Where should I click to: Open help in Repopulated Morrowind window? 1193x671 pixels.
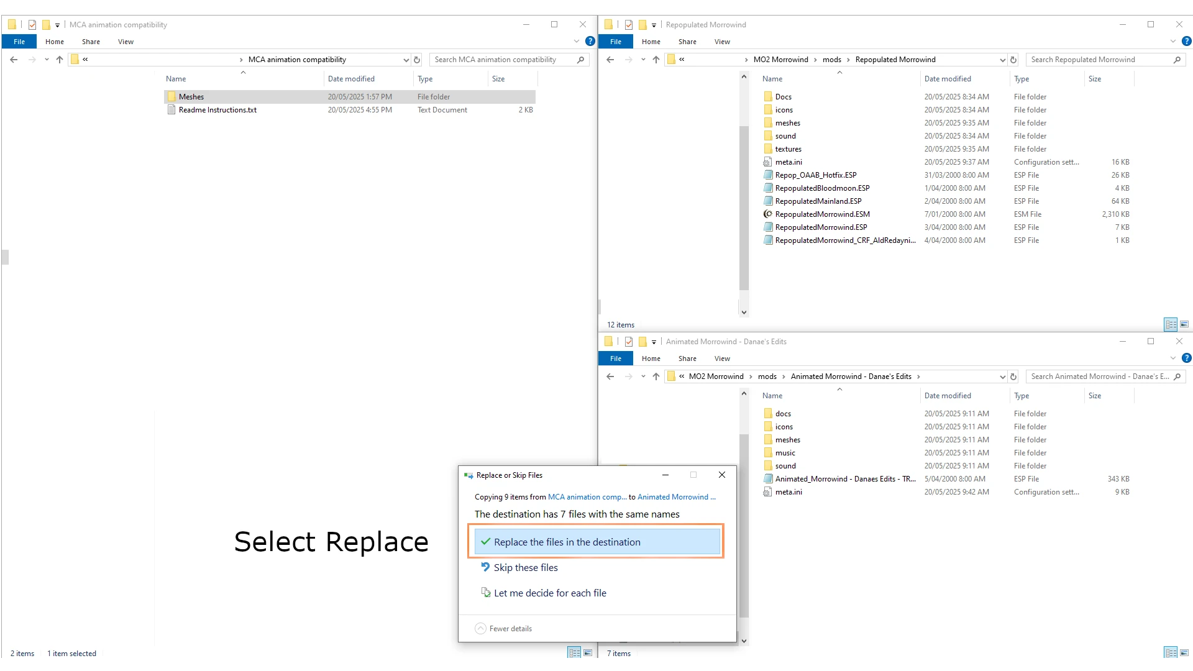coord(1187,42)
